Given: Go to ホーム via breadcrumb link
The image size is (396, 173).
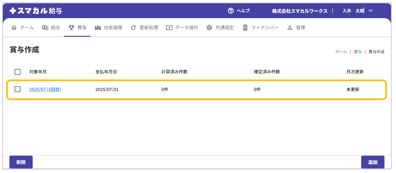Looking at the screenshot, I should click(341, 52).
